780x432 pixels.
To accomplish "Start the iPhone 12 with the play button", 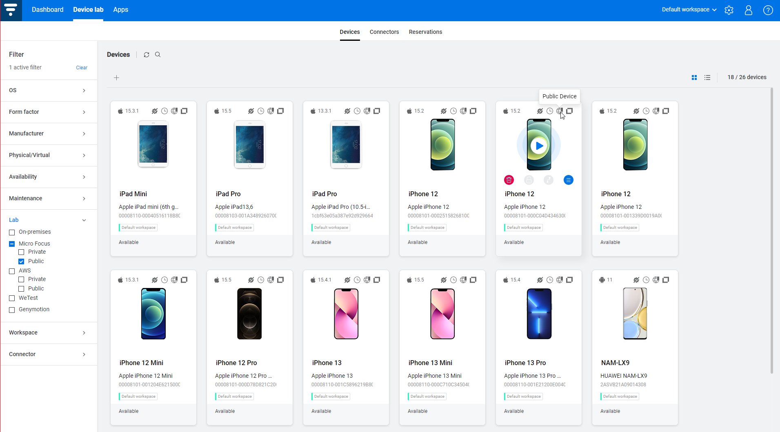I will [x=538, y=145].
